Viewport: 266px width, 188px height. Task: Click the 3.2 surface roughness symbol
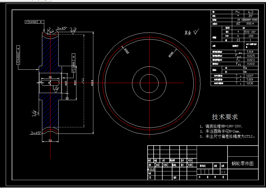click(73, 30)
